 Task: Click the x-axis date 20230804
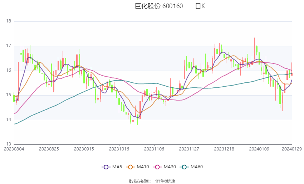(x=14, y=149)
